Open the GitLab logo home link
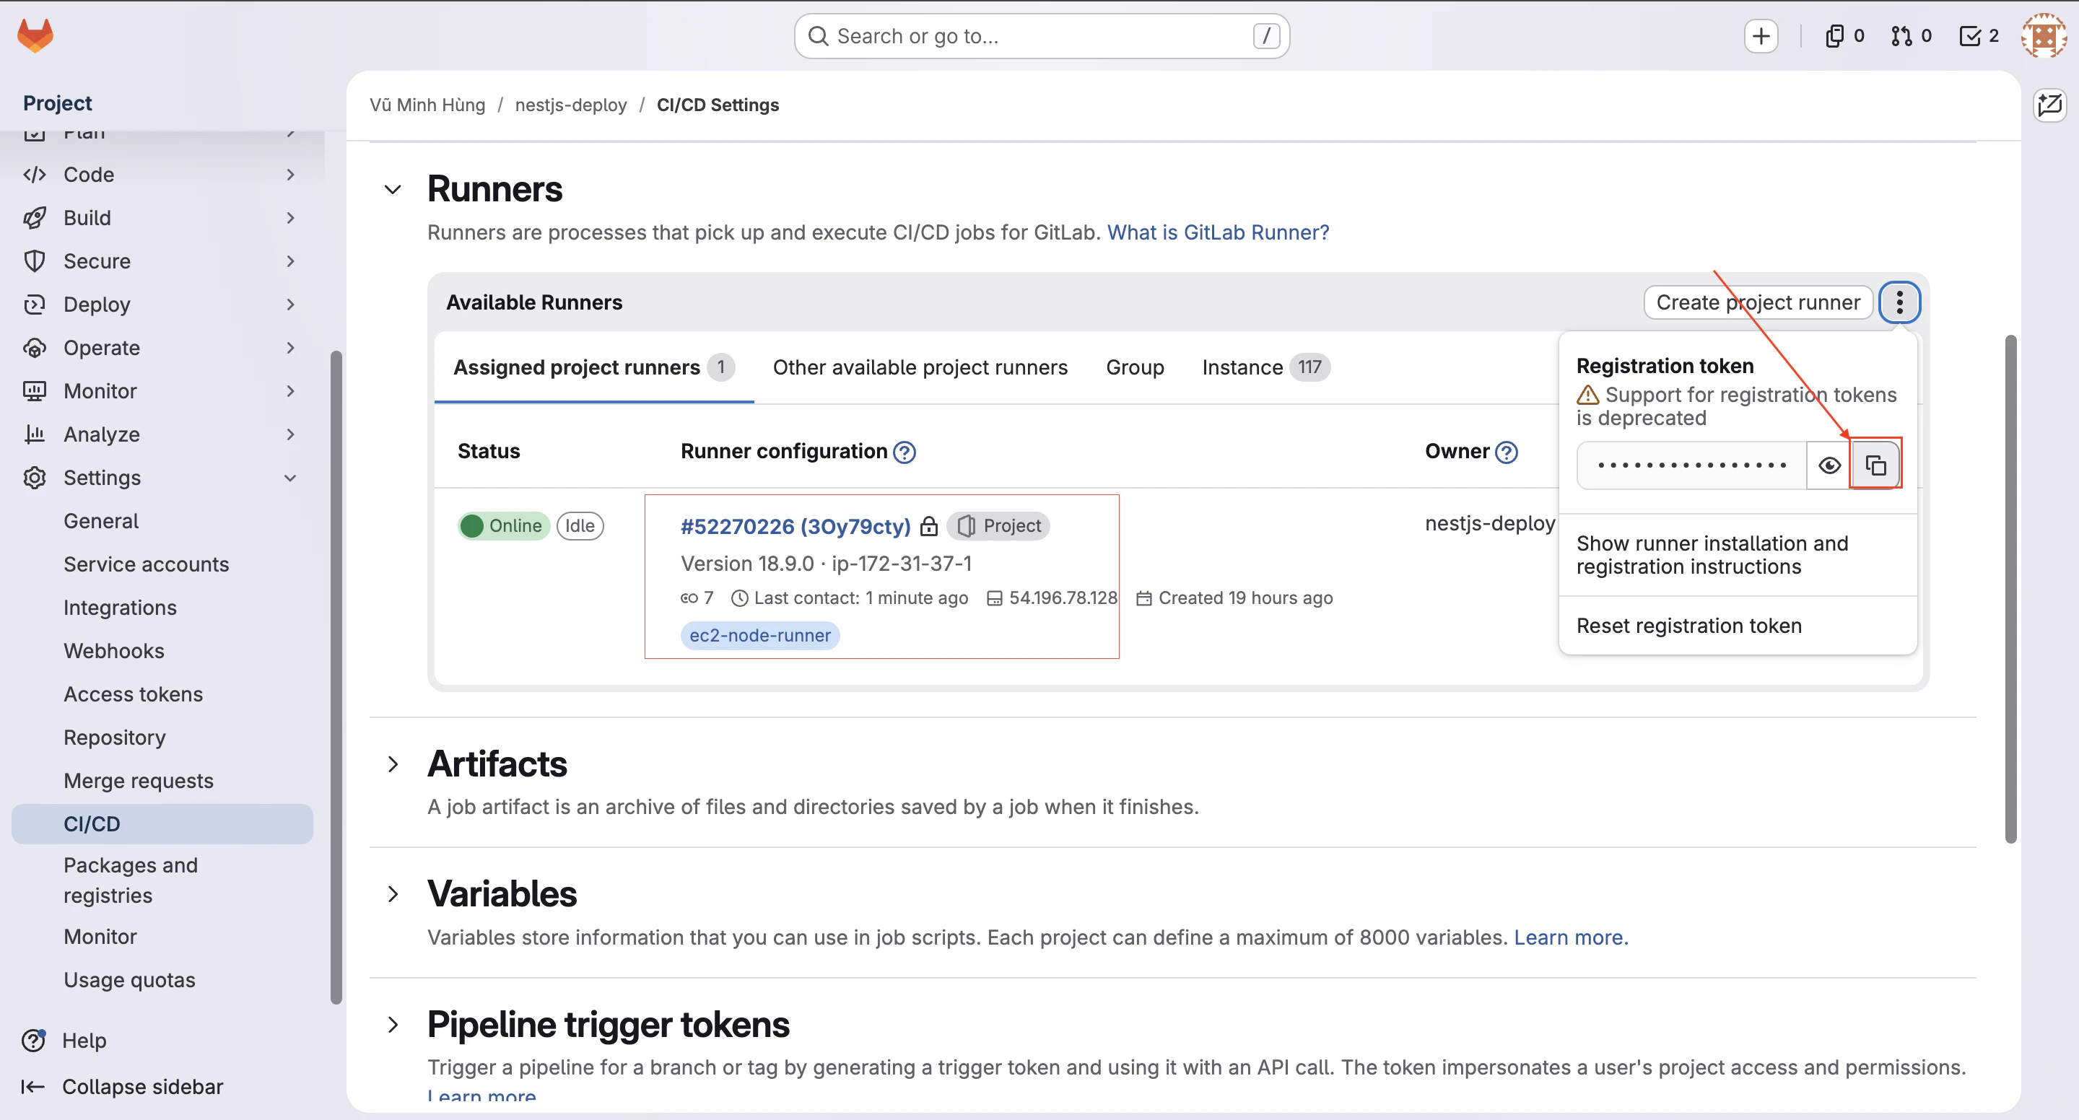The width and height of the screenshot is (2079, 1120). [x=35, y=35]
